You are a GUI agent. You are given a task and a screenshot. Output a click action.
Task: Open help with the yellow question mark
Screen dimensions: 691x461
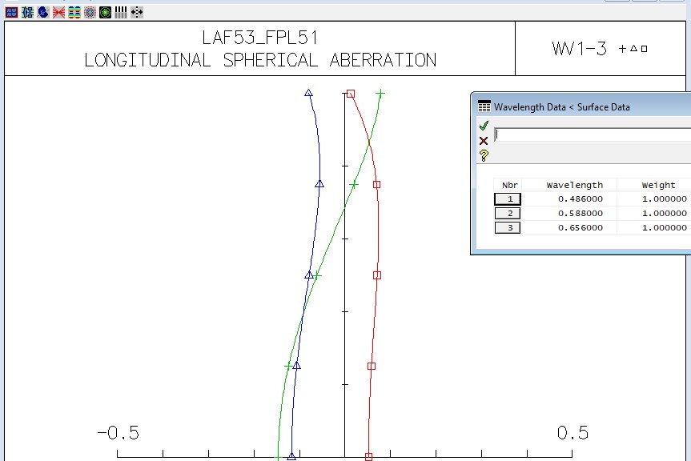484,155
